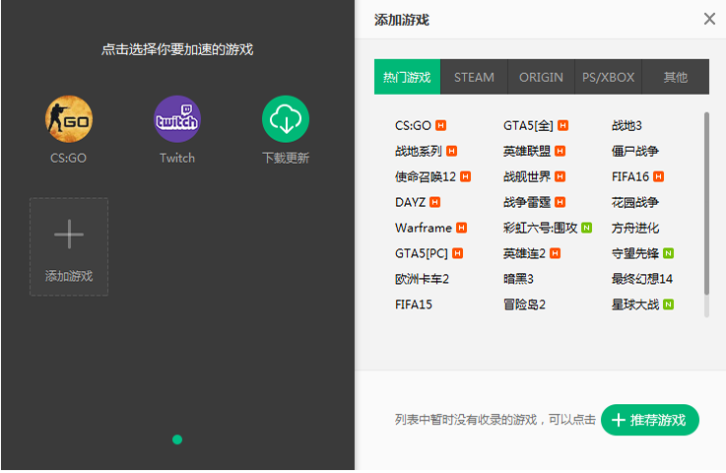Image resolution: width=726 pixels, height=473 pixels.
Task: Pick GTA5[PC] from the list
Action: pyautogui.click(x=422, y=253)
